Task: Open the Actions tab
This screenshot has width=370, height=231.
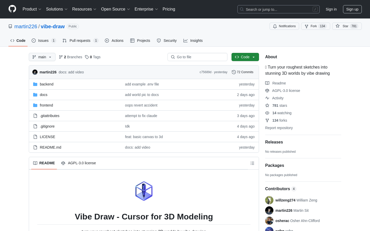Action: [x=114, y=41]
